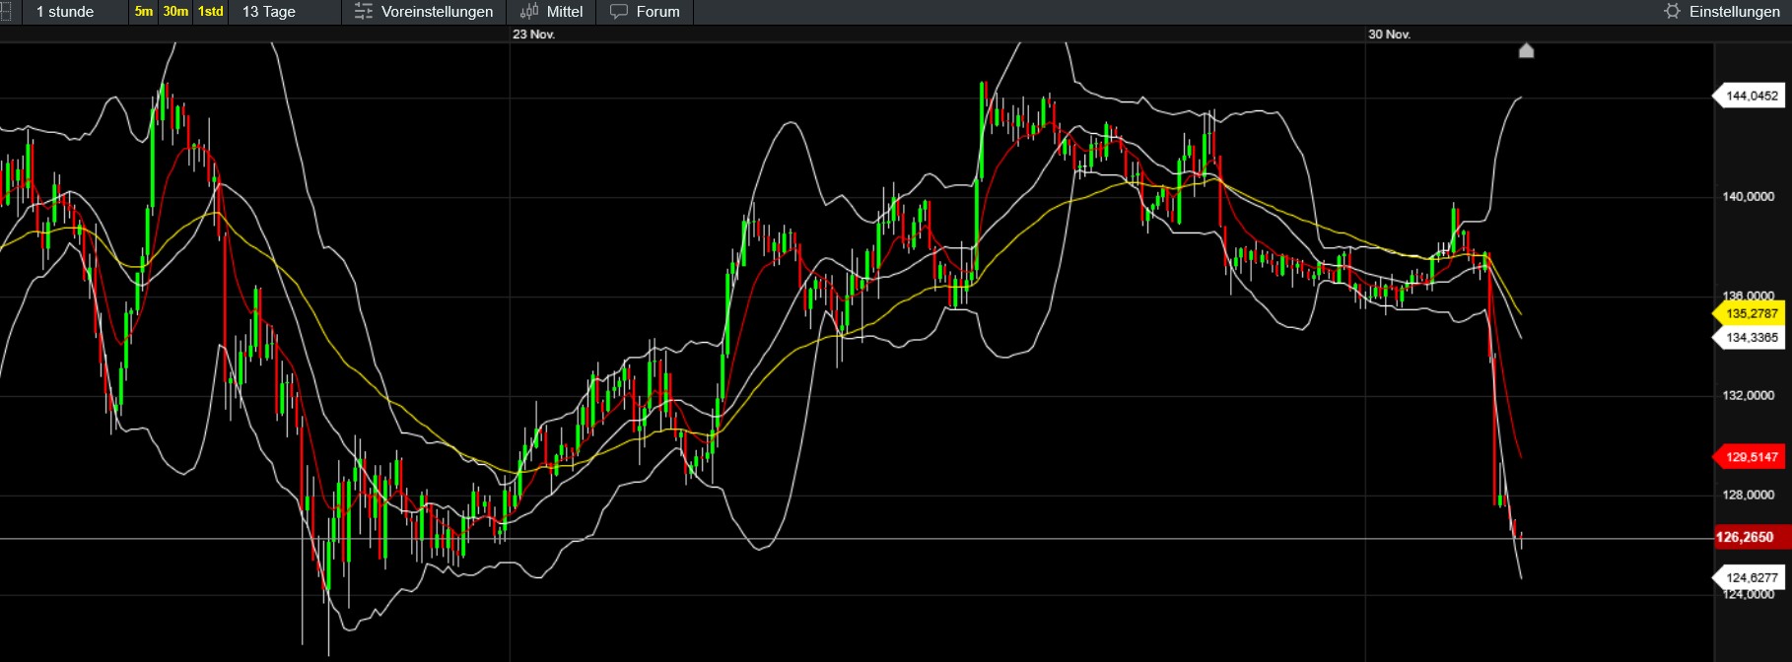
Task: Click the yellow 135,2787 indicator label
Action: pos(1752,314)
